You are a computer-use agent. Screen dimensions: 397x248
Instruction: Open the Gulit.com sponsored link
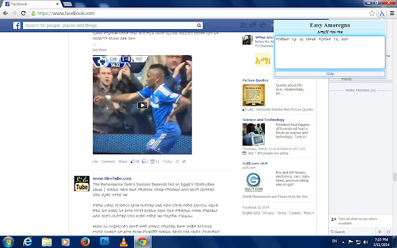255,163
